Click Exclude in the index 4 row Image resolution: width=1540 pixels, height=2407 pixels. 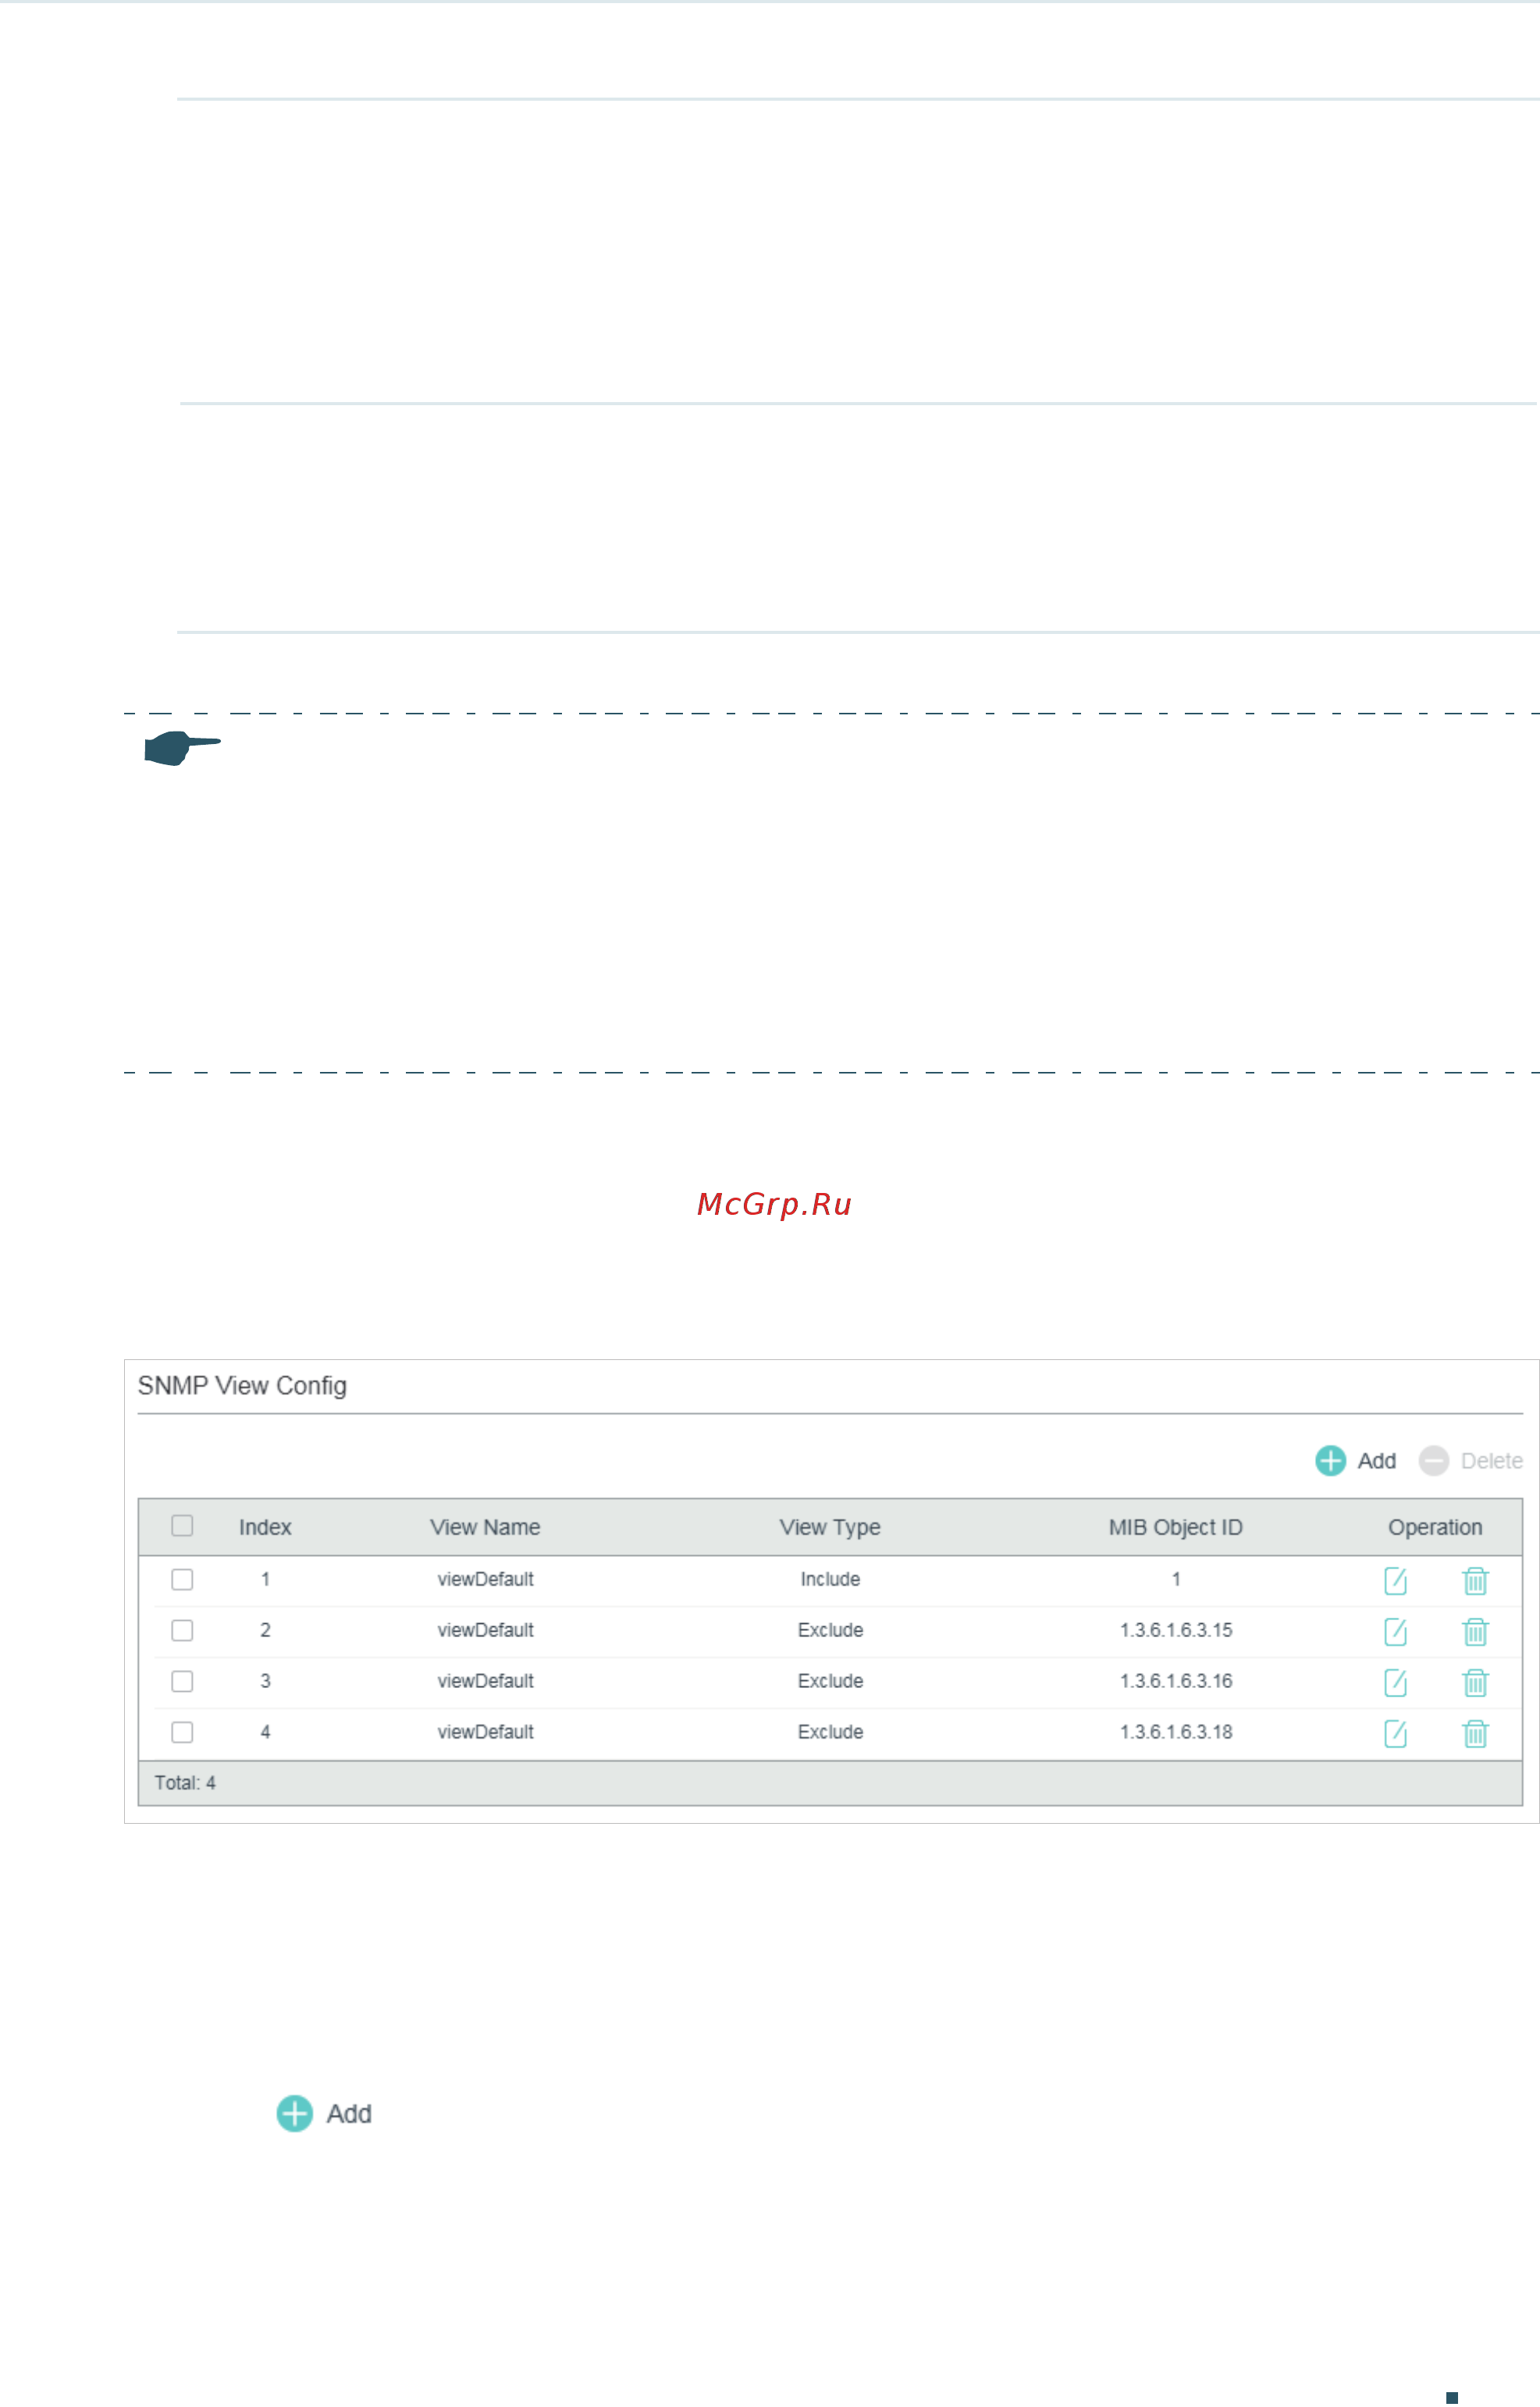[830, 1733]
